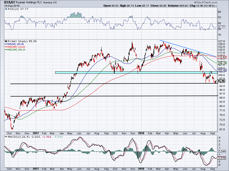Click the 2018 label on the price chart's time axis
Screen dimensions: 229x171
tap(141, 133)
